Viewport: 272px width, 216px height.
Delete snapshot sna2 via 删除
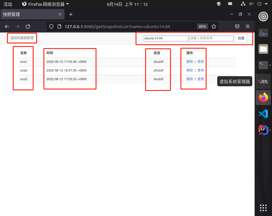190,70
